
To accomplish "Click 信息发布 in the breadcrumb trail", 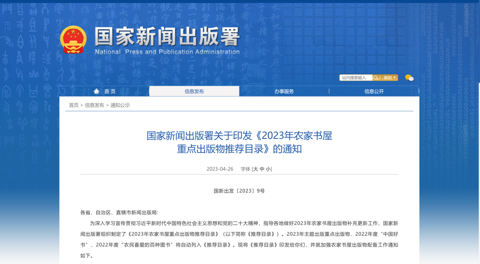I will pos(95,105).
